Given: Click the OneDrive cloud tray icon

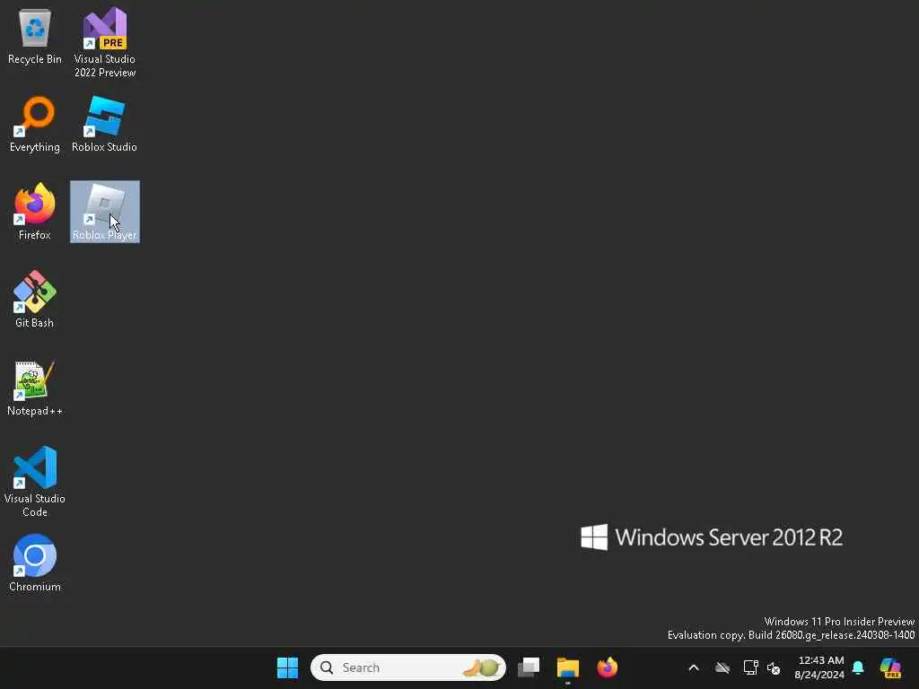Looking at the screenshot, I should click(x=722, y=667).
